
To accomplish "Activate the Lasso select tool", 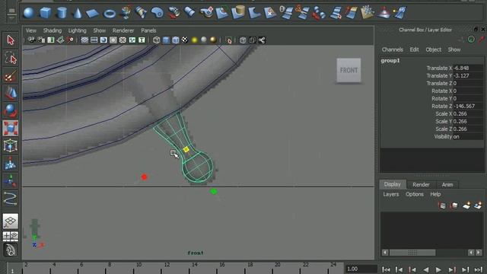I will (11, 58).
